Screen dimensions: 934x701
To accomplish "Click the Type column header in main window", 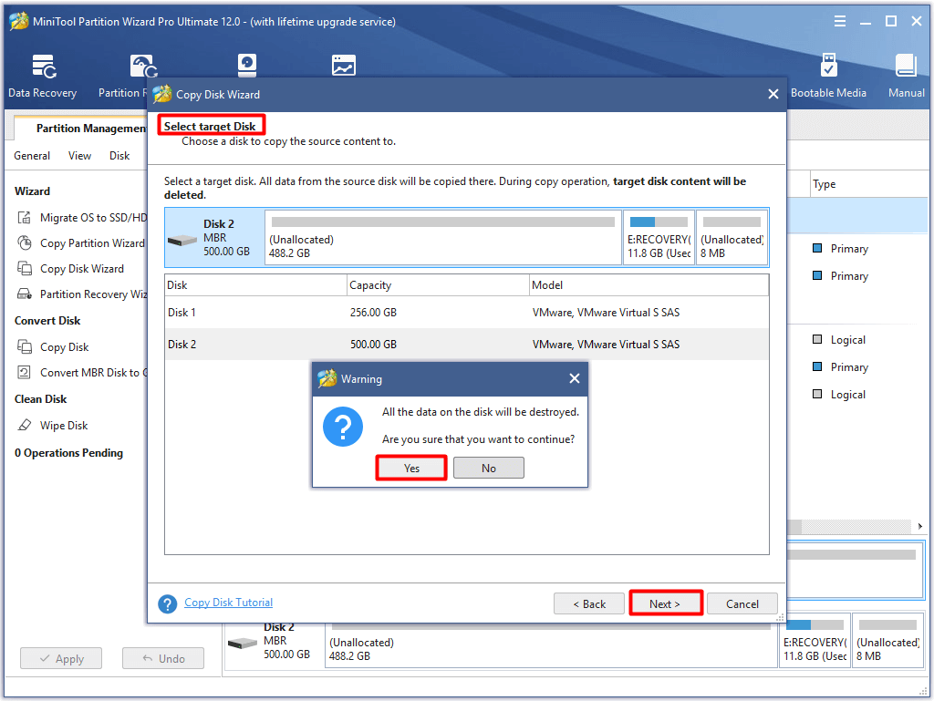I will pos(868,184).
